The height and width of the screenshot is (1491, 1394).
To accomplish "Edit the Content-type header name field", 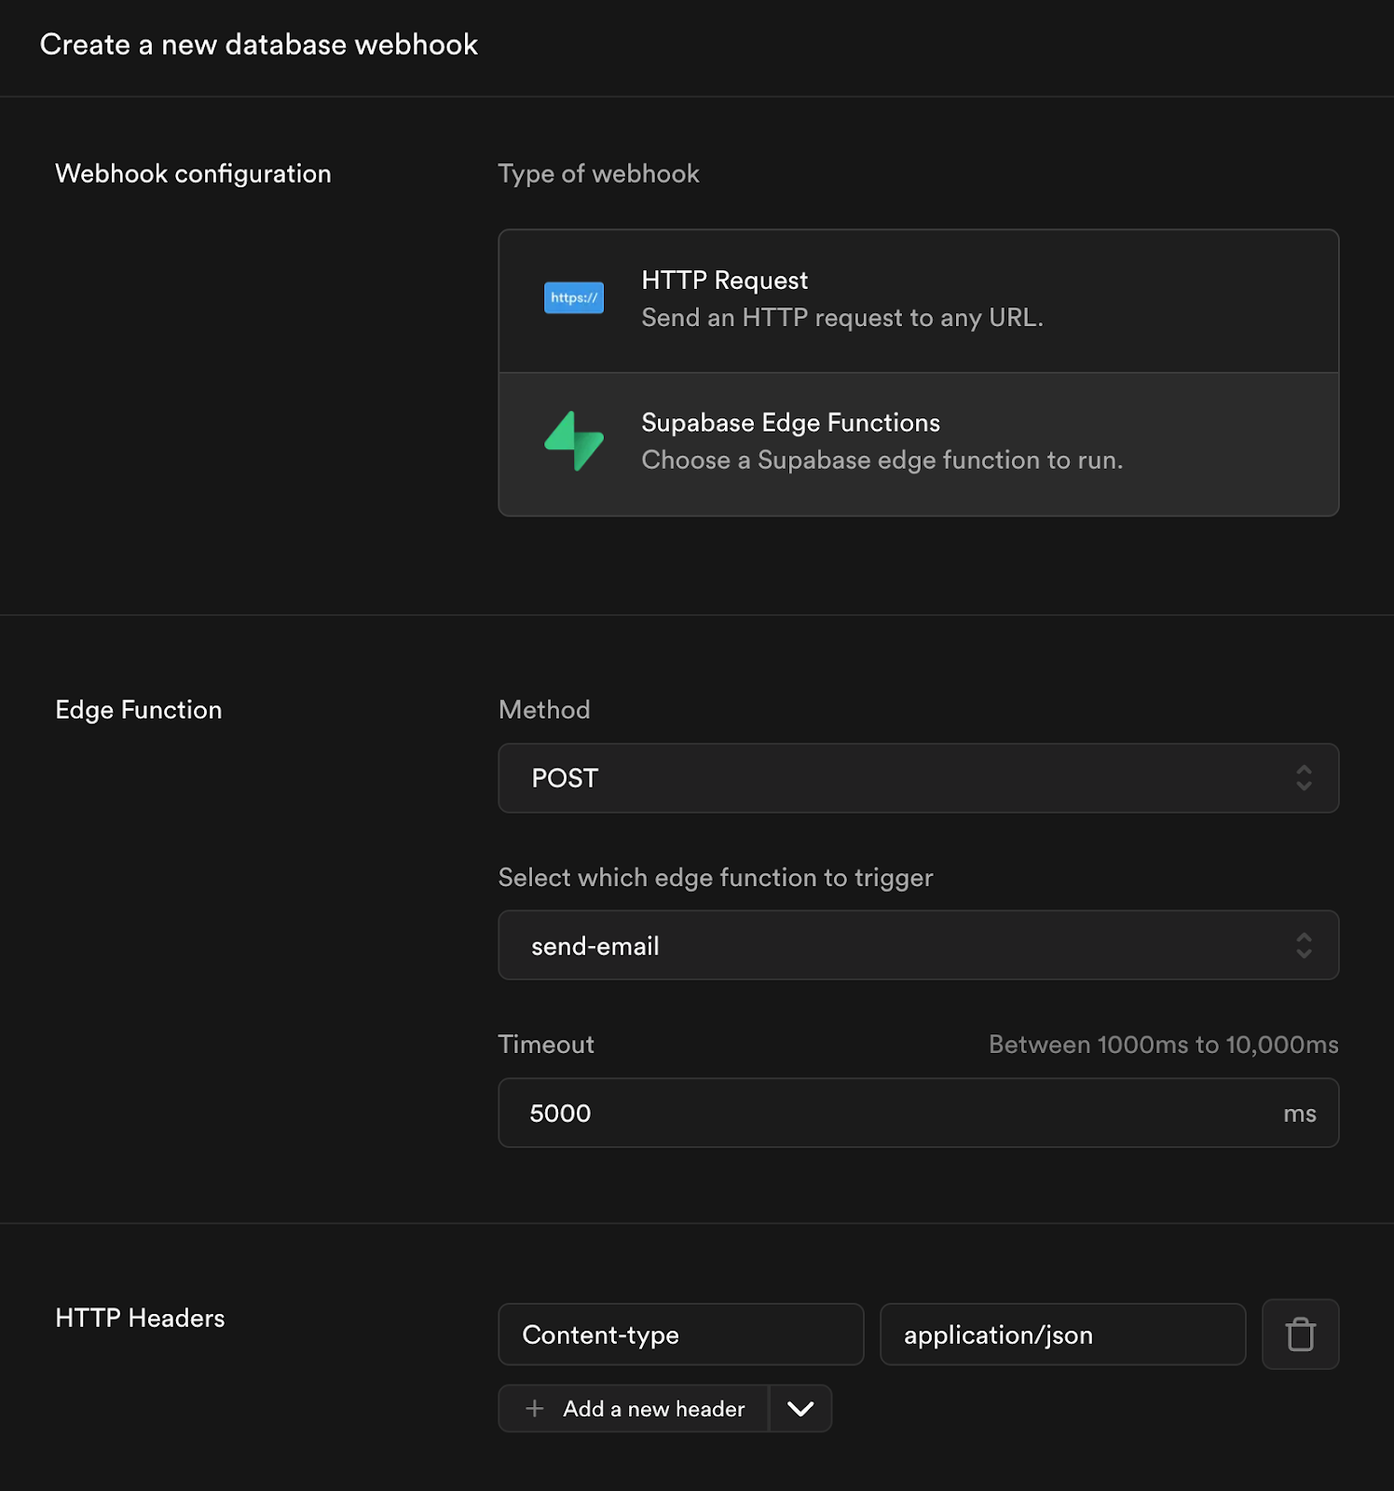I will point(681,1334).
